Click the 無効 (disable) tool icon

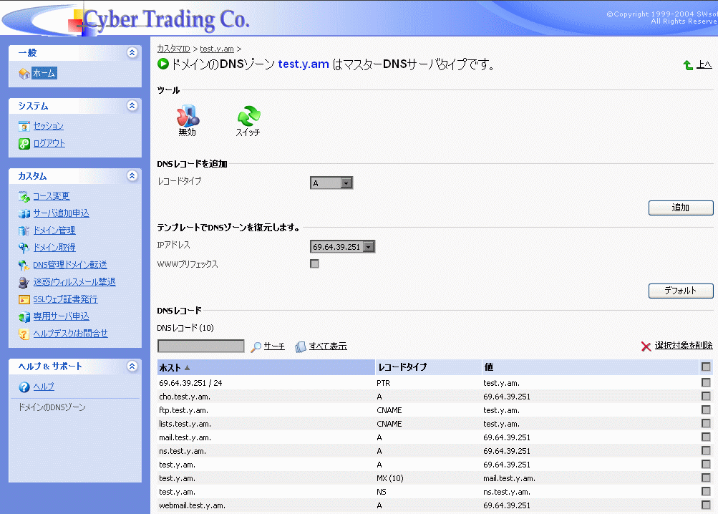coord(188,116)
